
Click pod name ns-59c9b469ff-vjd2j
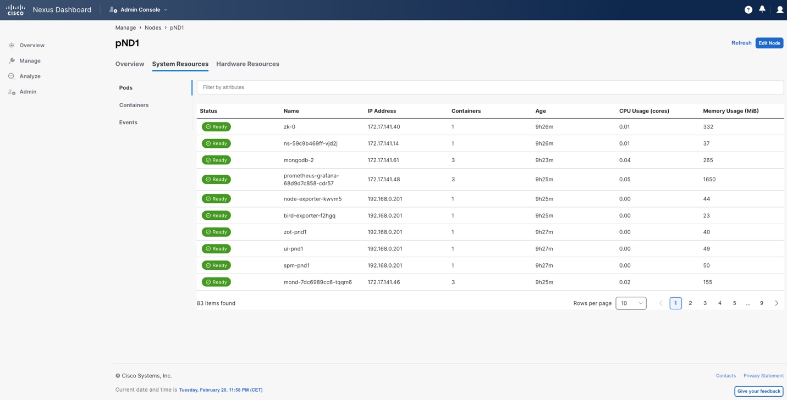(x=311, y=143)
